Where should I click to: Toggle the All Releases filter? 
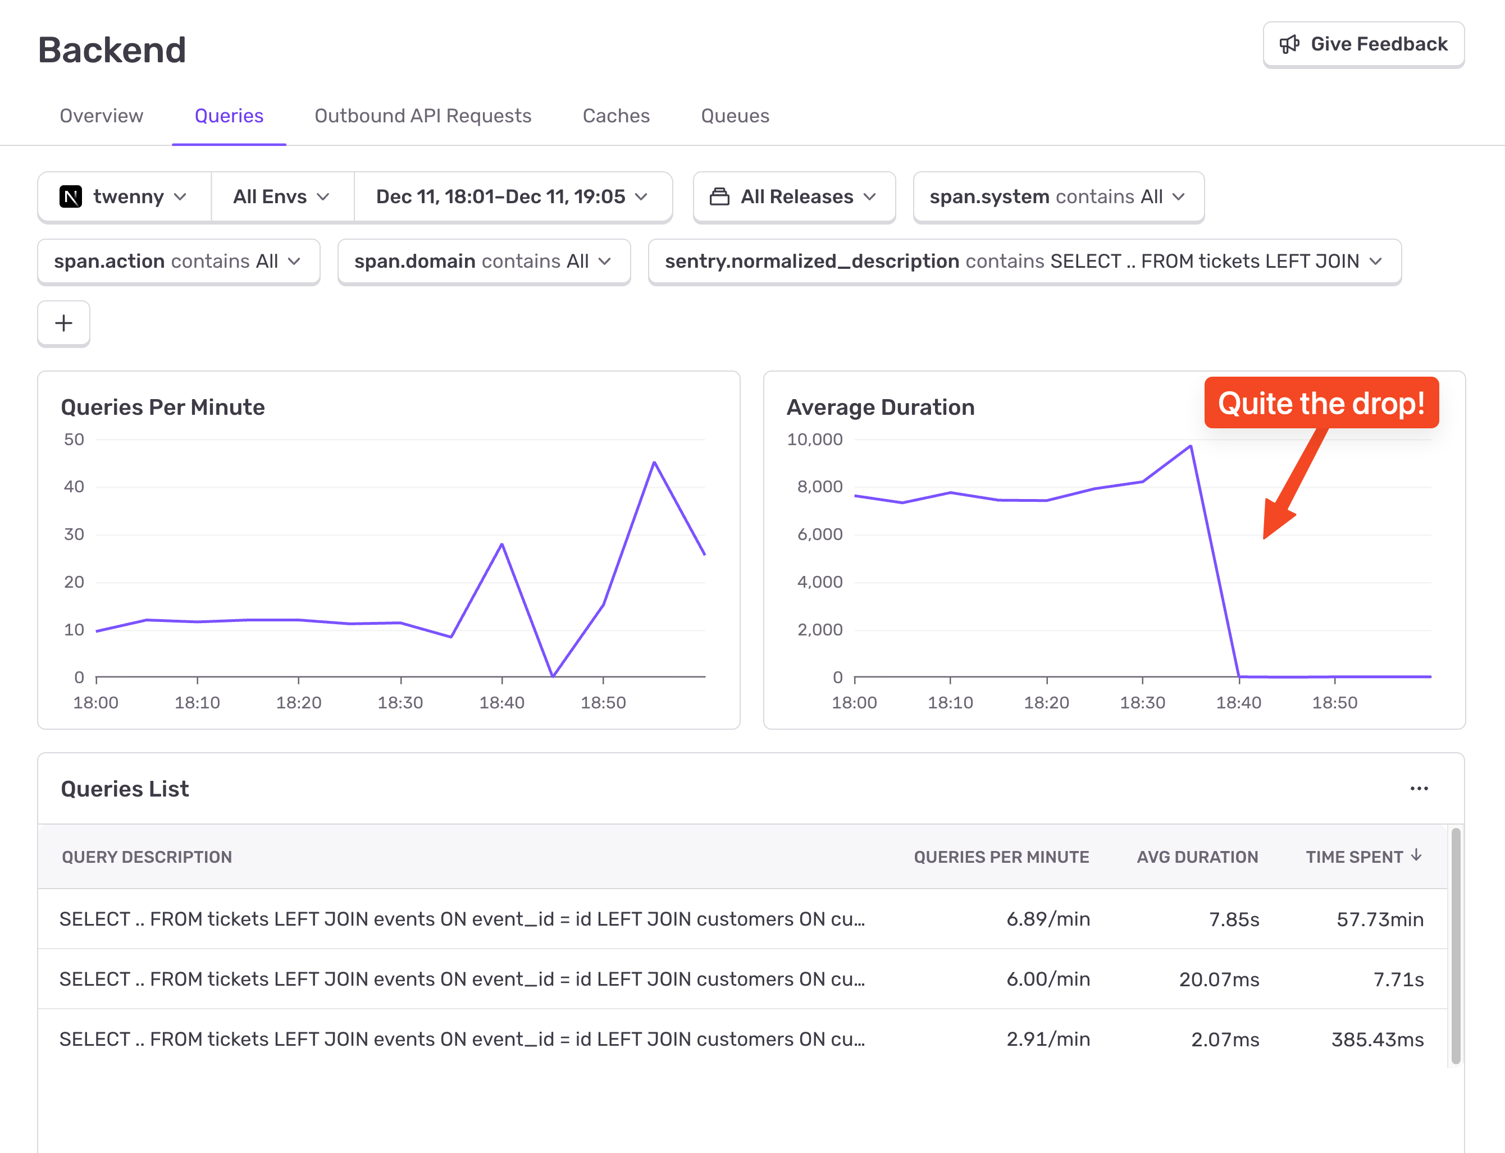click(793, 197)
